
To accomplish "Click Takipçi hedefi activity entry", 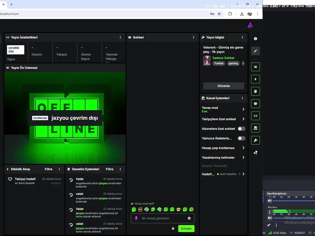I will (34, 181).
